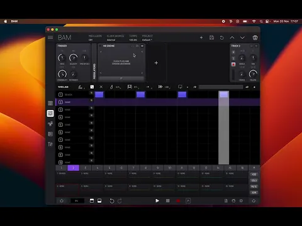This screenshot has width=302, height=226.
Task: Double the timeline length with the x2 button
Action: (247, 87)
